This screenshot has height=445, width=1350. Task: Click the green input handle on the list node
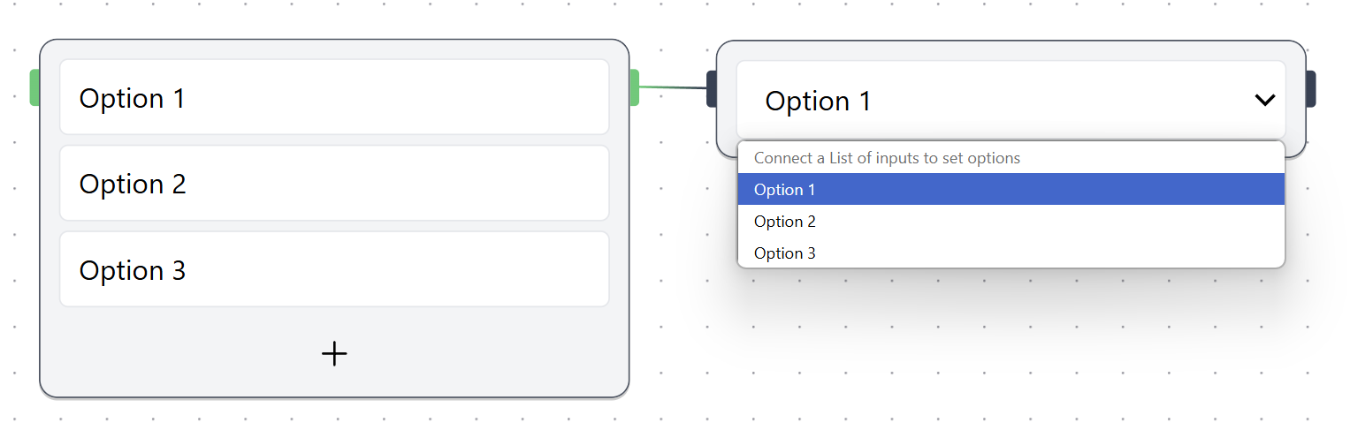coord(34,87)
